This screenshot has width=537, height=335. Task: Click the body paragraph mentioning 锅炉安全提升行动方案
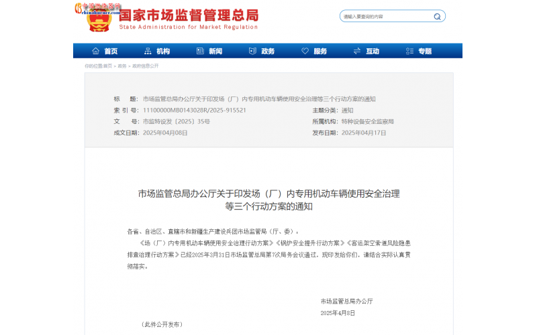click(x=269, y=255)
